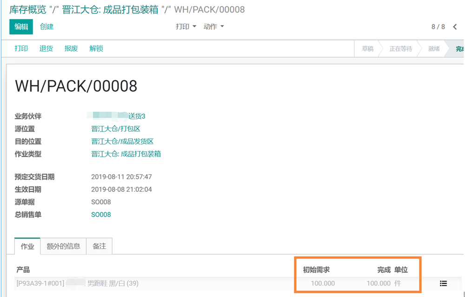Click the 编辑 edit button
This screenshot has height=297, width=465.
(x=21, y=27)
